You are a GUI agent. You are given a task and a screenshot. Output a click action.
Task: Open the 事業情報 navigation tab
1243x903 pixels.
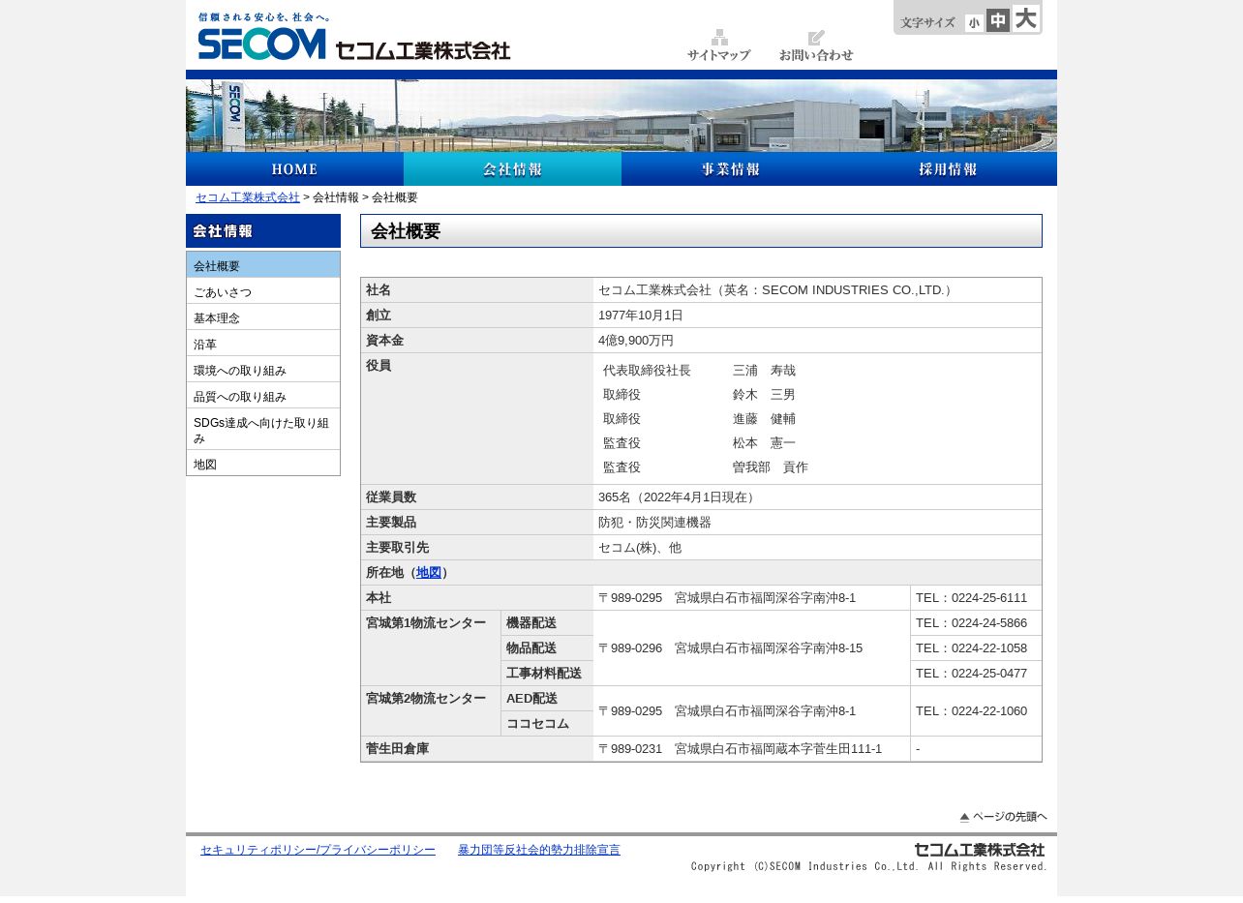coord(730,169)
